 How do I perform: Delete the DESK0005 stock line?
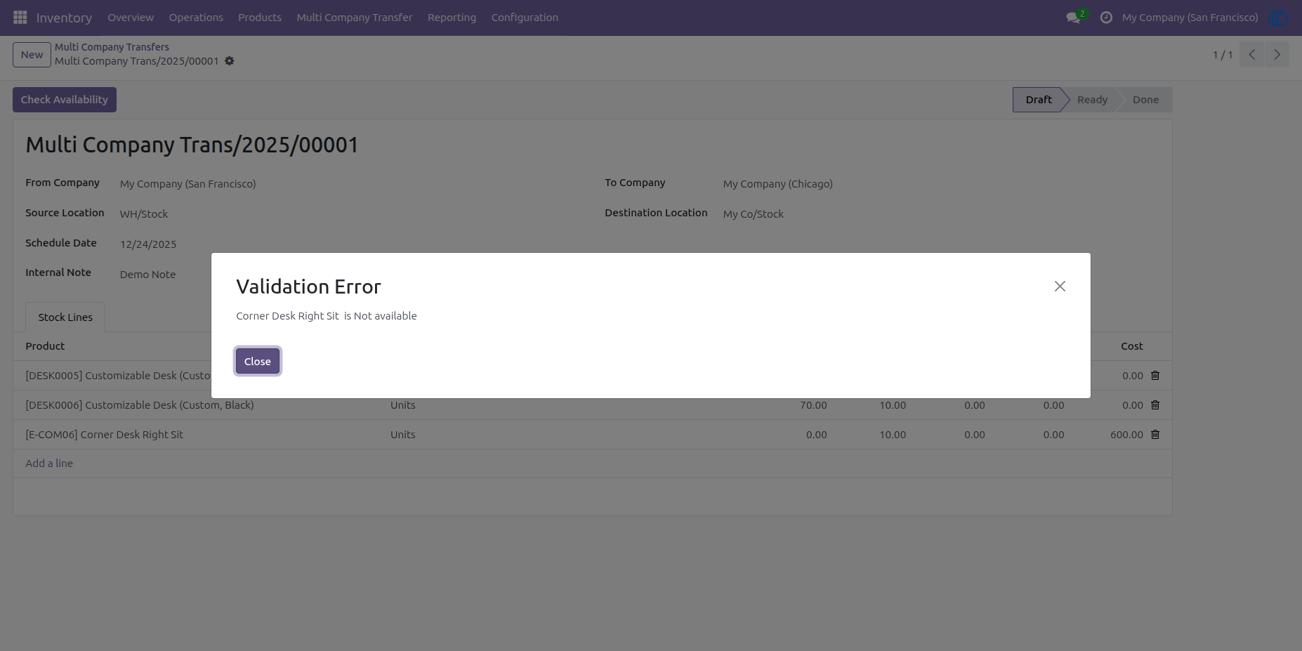coord(1155,376)
